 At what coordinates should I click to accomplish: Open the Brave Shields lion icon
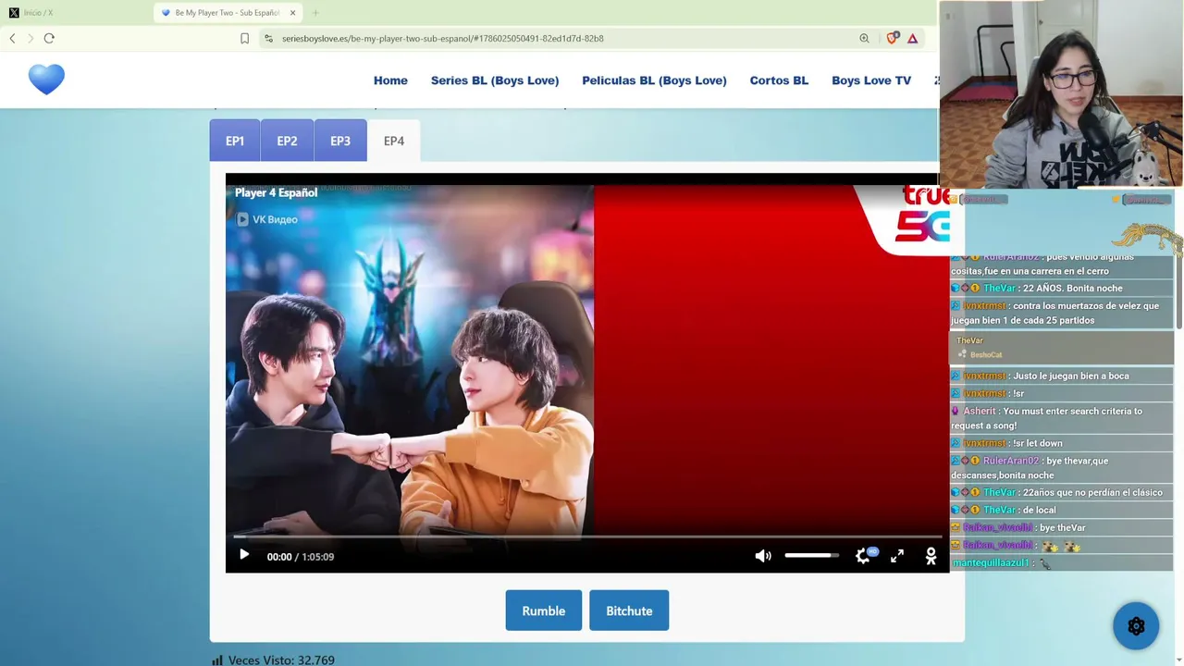[x=892, y=38]
